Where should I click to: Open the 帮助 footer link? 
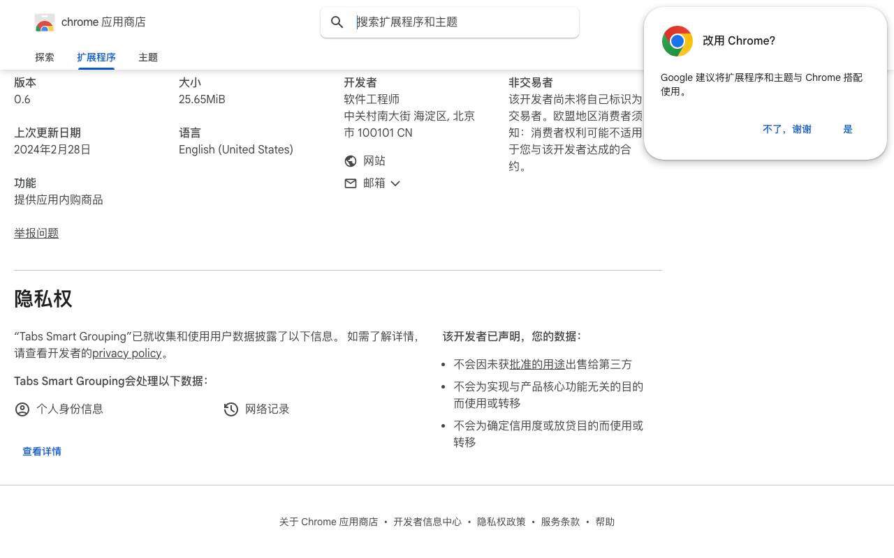tap(605, 522)
